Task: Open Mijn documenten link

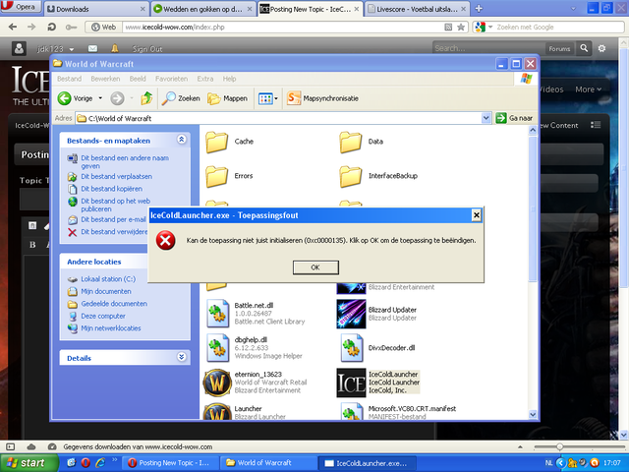Action: pos(106,291)
